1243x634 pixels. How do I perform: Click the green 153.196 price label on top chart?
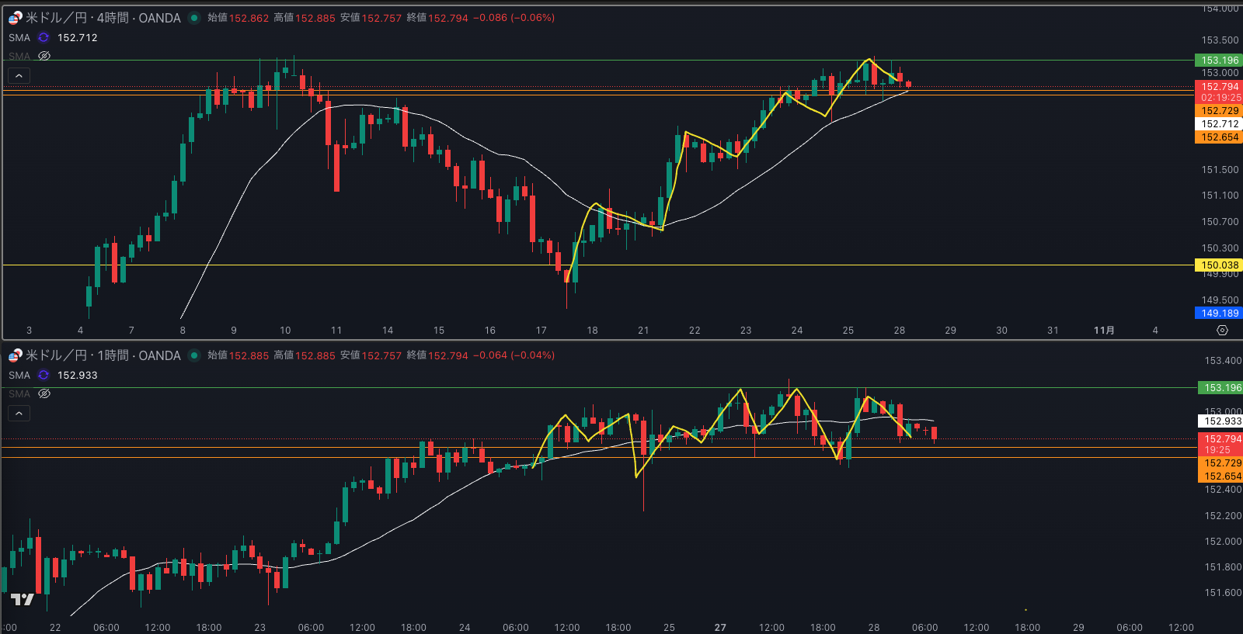pos(1219,61)
